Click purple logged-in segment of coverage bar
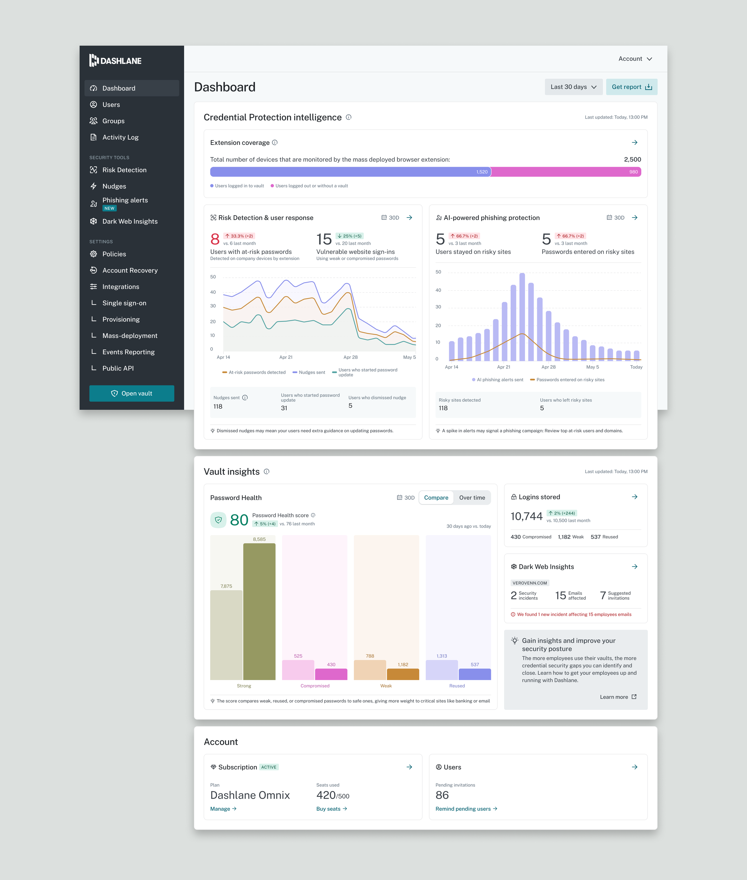 click(x=350, y=172)
